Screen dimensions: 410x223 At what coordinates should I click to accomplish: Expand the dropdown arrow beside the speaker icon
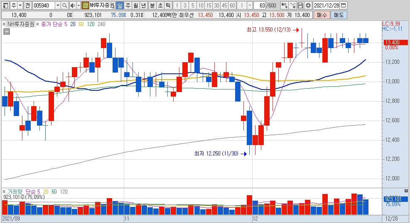pos(79,5)
